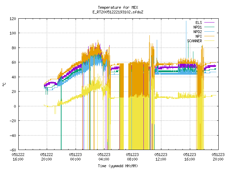The image size is (225, 169).
Task: Click the 120 y-axis tick label
Action: pos(13,19)
